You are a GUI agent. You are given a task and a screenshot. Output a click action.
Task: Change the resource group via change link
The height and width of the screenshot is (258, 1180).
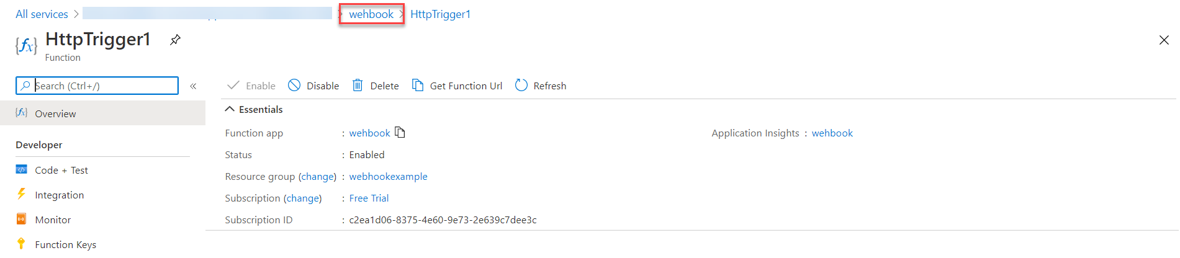click(317, 176)
